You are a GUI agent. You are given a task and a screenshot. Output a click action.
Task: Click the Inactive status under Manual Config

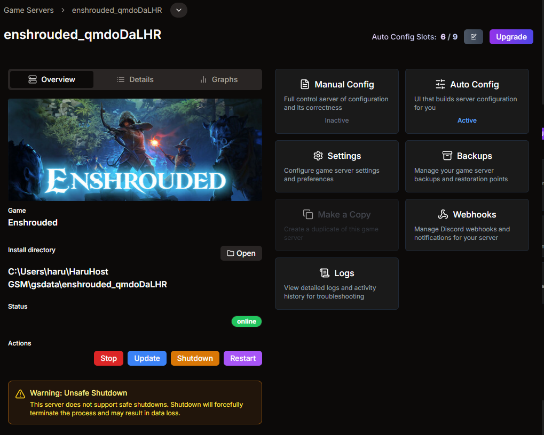pos(336,120)
